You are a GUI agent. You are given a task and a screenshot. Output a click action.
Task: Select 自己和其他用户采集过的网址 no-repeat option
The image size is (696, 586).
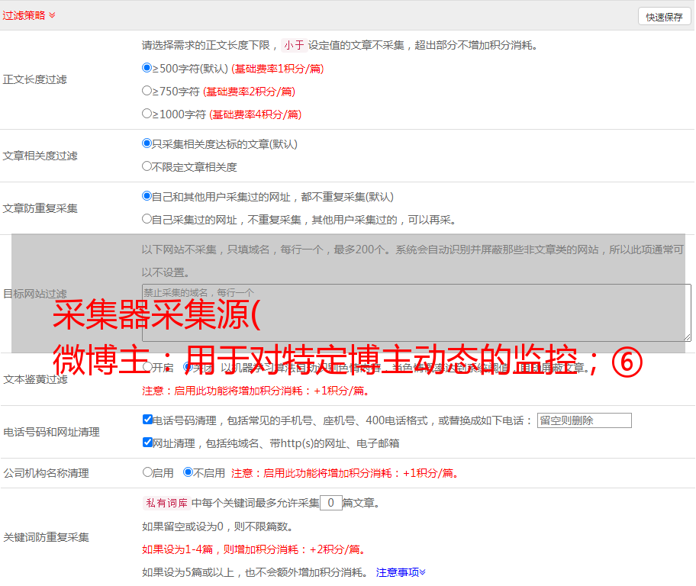[147, 196]
